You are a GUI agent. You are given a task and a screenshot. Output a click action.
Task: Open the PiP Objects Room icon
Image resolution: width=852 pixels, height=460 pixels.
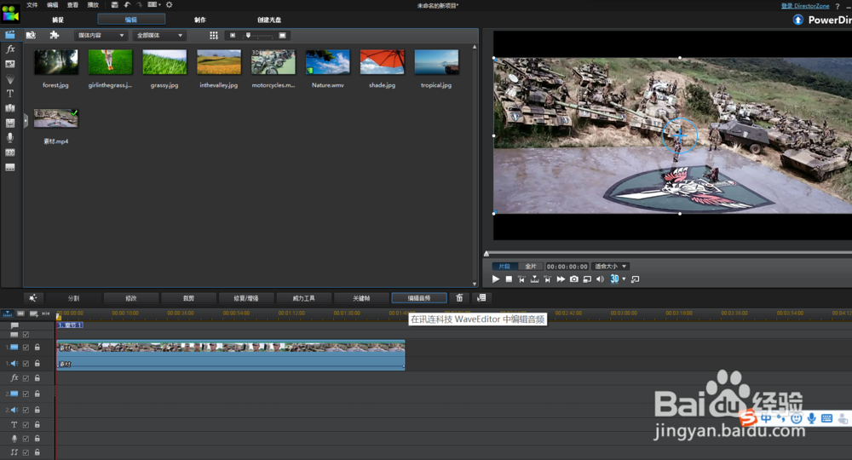pyautogui.click(x=9, y=64)
